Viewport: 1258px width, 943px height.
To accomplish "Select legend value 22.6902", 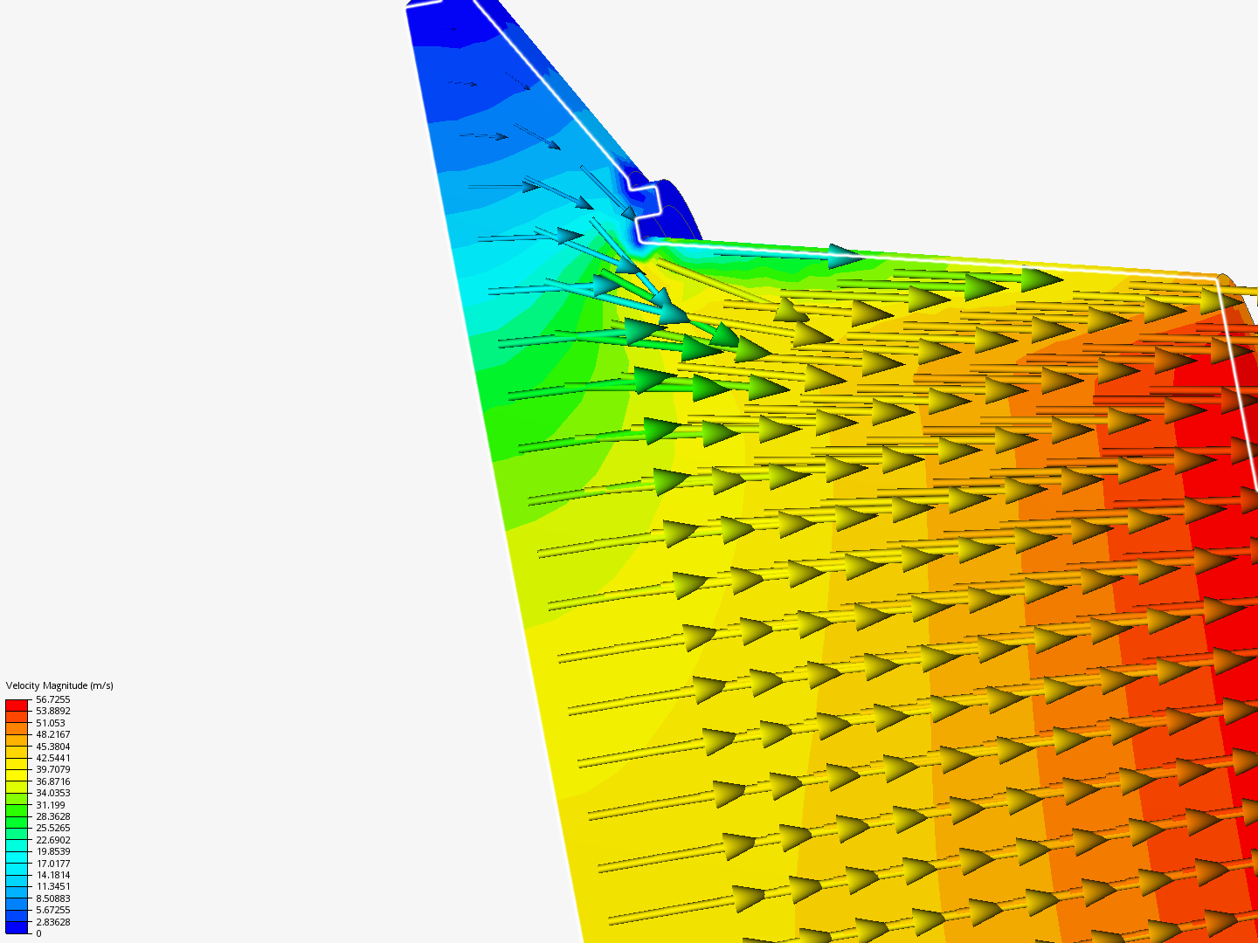I will coord(52,840).
